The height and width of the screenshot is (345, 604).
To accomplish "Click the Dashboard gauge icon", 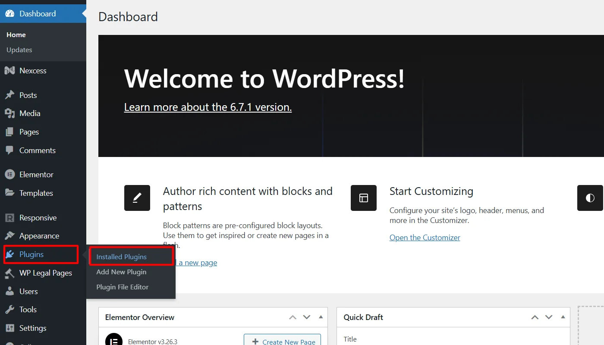I will (x=9, y=13).
